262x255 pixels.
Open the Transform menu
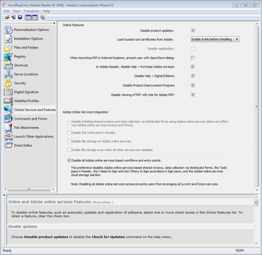31,11
